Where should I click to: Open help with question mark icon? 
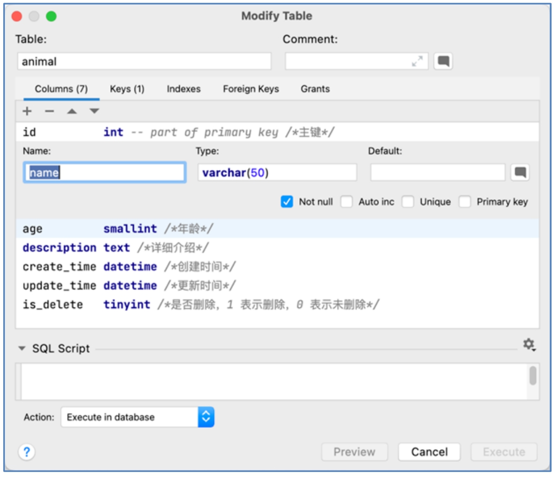click(26, 452)
